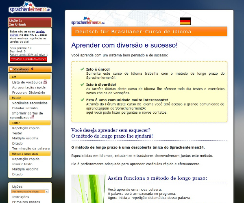Open Terminação da palavra
The height and width of the screenshot is (203, 244).
click(31, 149)
